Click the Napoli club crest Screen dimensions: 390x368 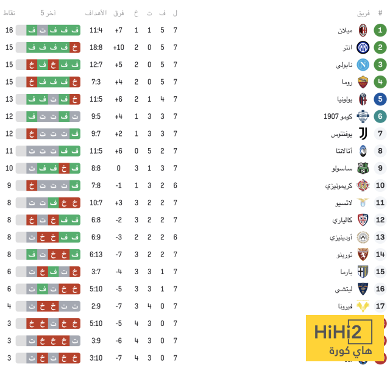point(363,65)
